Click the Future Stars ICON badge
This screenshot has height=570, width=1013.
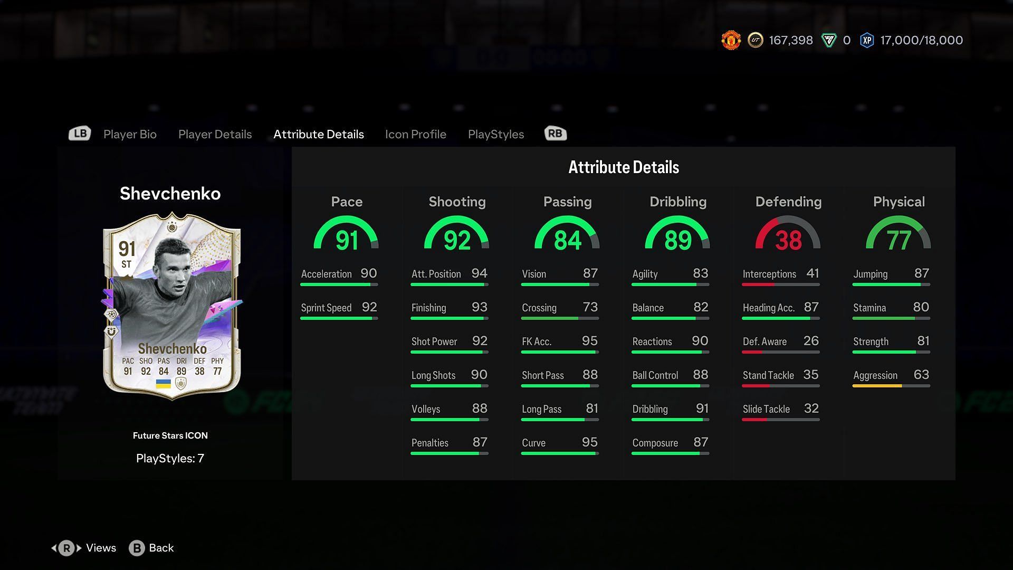click(x=170, y=435)
